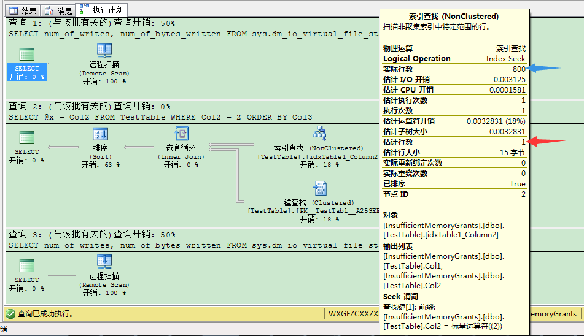Image resolution: width=584 pixels, height=336 pixels.
Task: Click the 估计行数 row in tooltip
Action: coord(454,142)
